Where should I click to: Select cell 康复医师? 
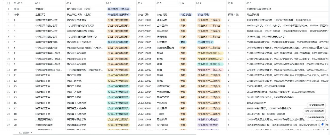166,108
